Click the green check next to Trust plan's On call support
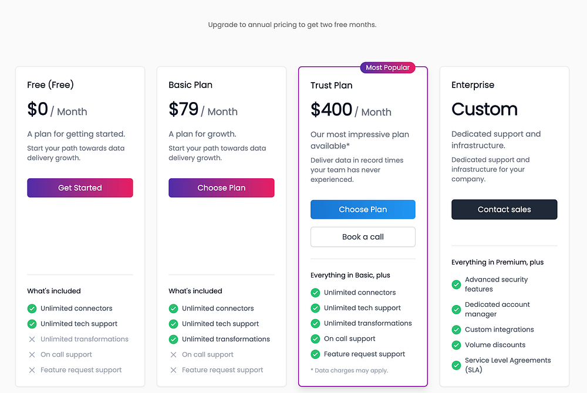 pyautogui.click(x=315, y=339)
